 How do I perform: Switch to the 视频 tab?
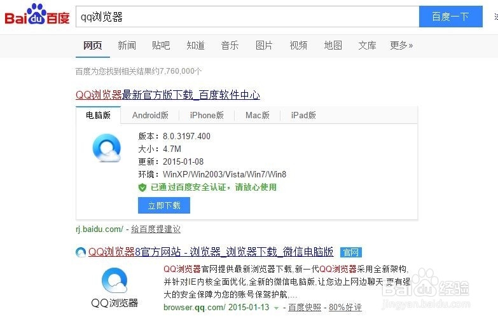point(298,45)
